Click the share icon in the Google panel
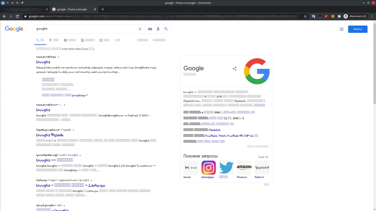Viewport: 376px width, 211px height. (234, 69)
